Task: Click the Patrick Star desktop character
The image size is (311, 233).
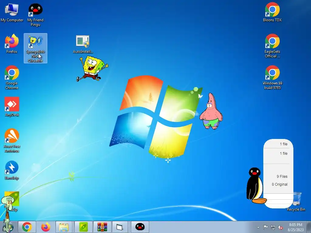Action: [211, 111]
